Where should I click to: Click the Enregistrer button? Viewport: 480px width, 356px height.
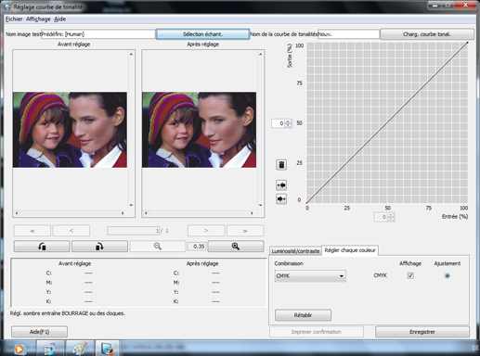[422, 332]
